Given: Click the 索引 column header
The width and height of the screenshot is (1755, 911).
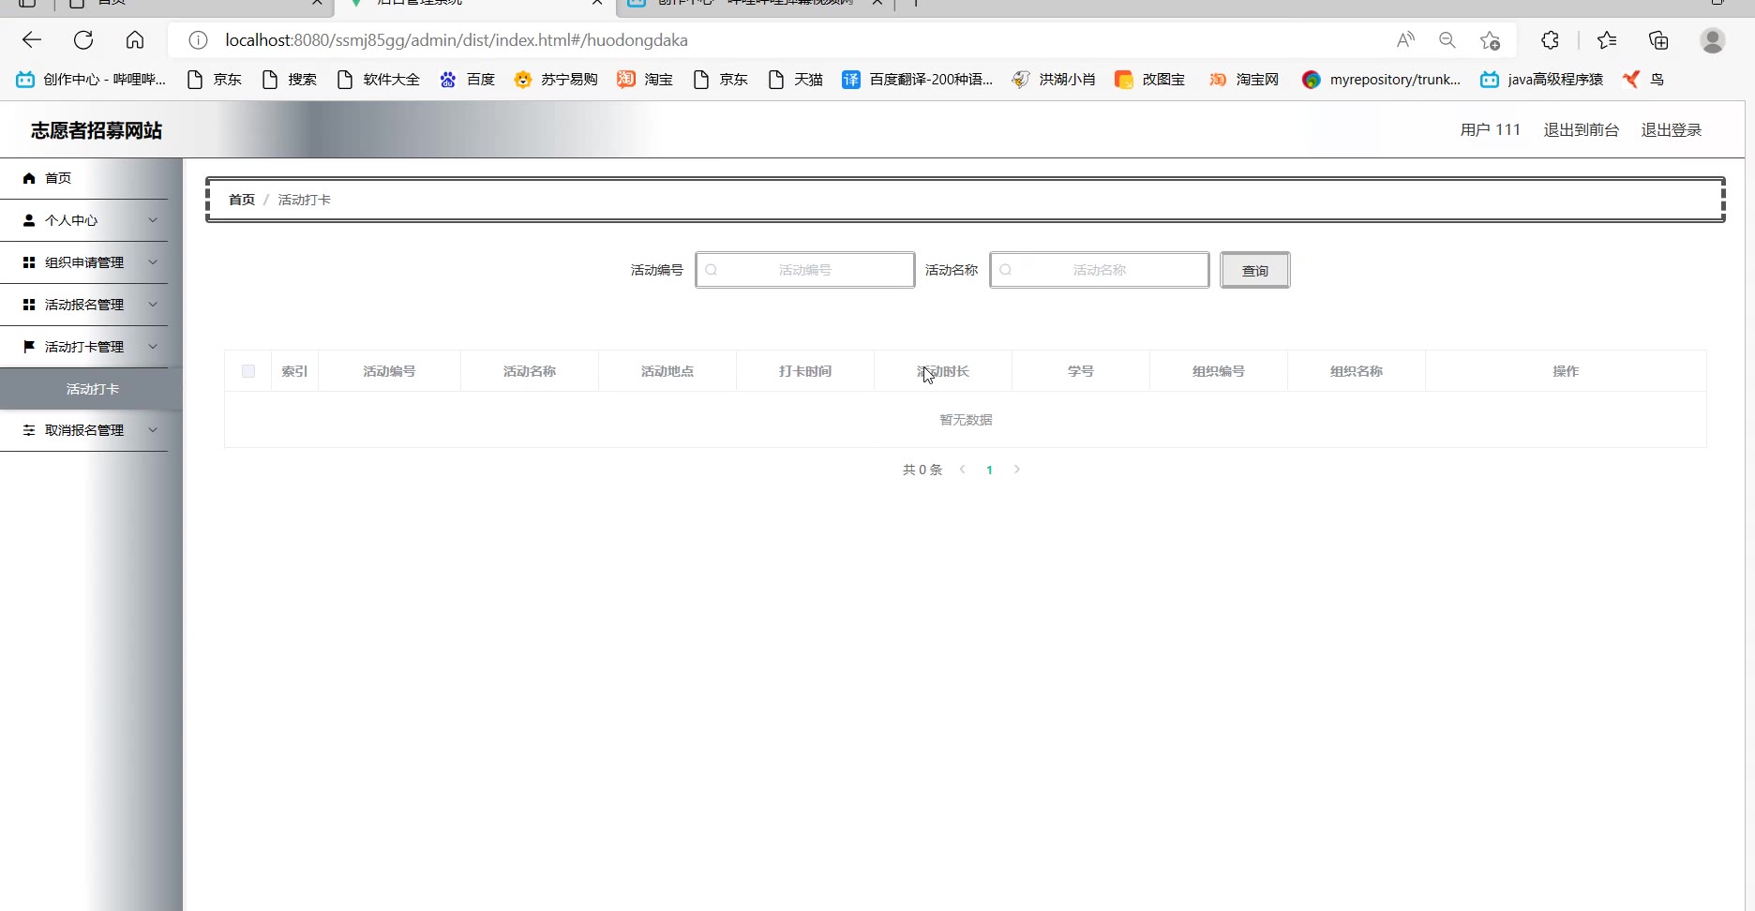Looking at the screenshot, I should tap(294, 371).
